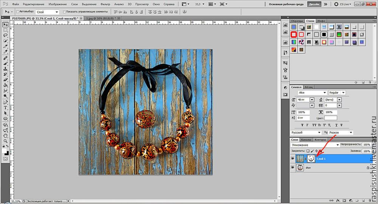378x204 pixels.
Task: Click the Дизайн workspace button
Action: click(314, 4)
